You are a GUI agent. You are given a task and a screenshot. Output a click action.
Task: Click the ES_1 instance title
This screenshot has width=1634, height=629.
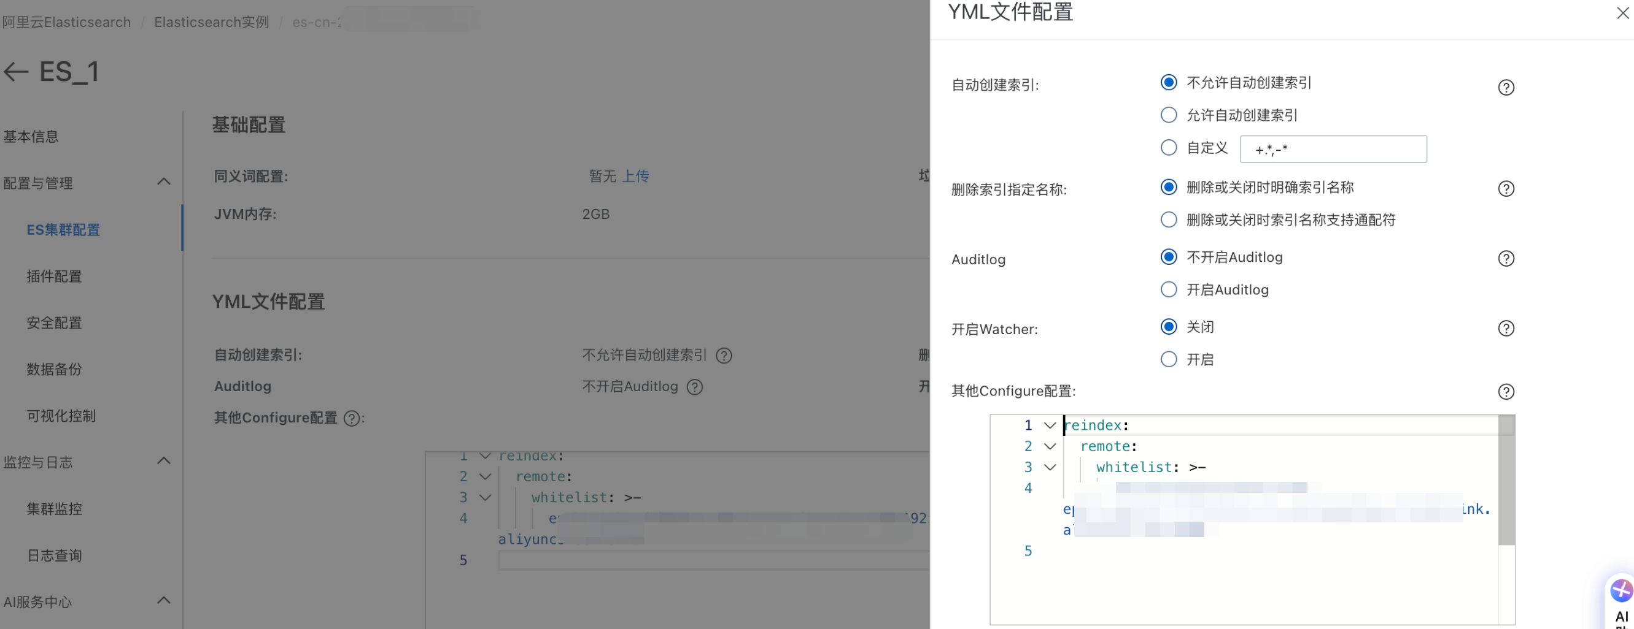click(x=69, y=72)
